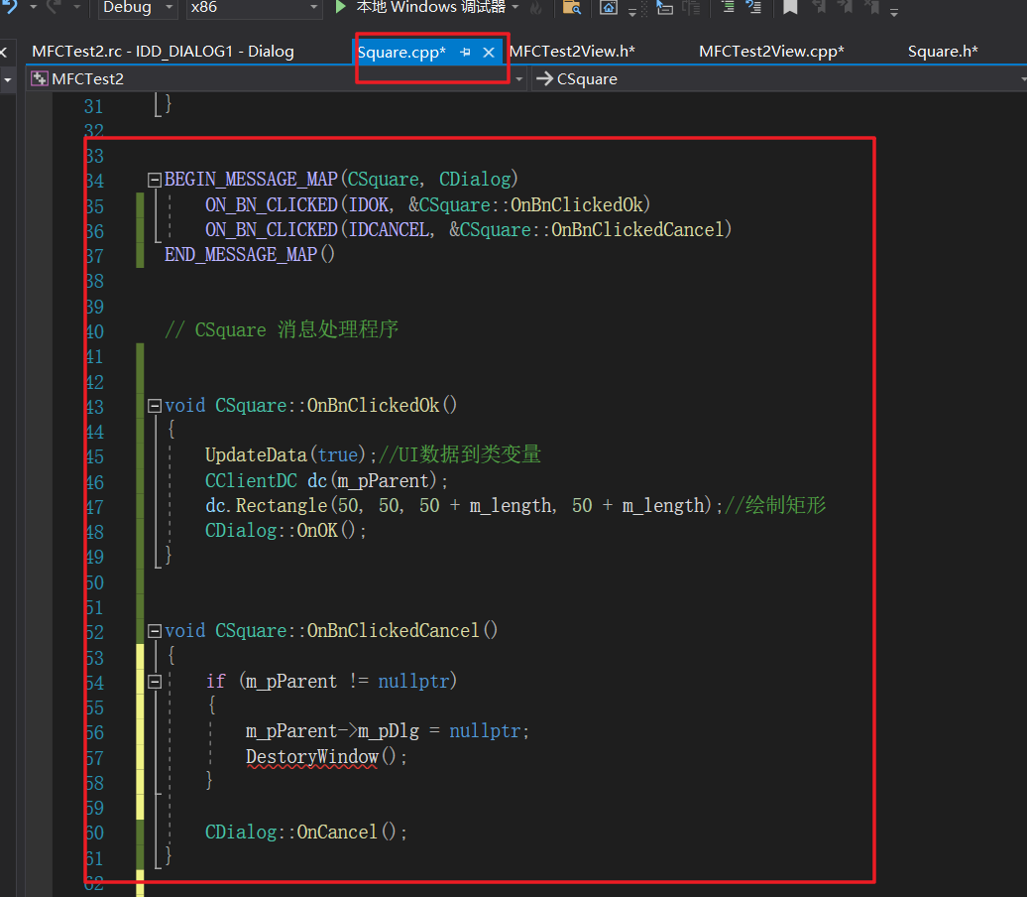Click the MFCTest2 project icon in the navigation bar
This screenshot has width=1027, height=897.
coord(40,78)
